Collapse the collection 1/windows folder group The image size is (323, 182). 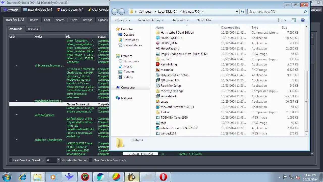[17, 140]
